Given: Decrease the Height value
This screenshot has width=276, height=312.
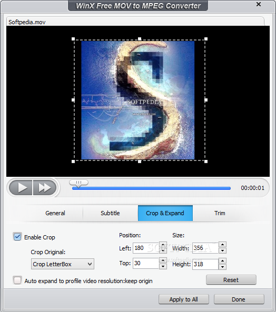Looking at the screenshot, I should 222,267.
